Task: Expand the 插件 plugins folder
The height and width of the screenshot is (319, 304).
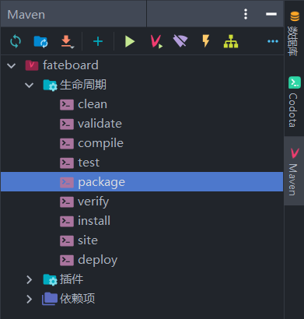Action: 30,279
